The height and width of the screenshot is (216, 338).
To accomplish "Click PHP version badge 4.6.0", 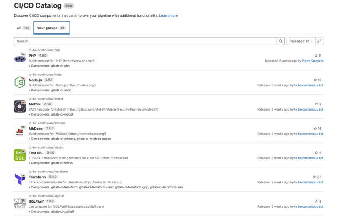I will (43, 56).
